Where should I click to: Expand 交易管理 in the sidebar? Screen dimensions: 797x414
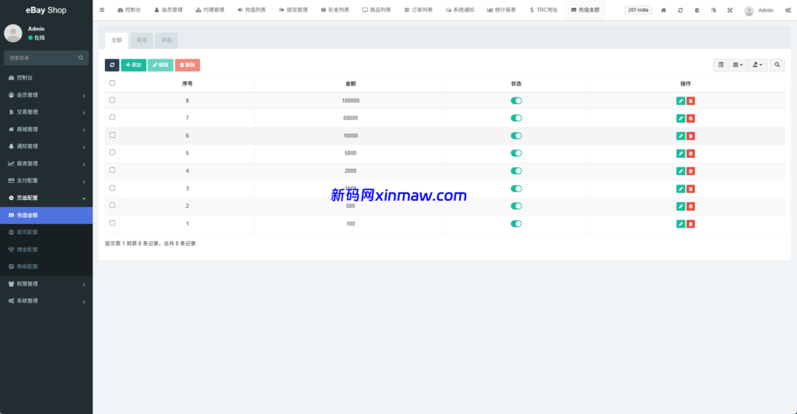[x=46, y=112]
